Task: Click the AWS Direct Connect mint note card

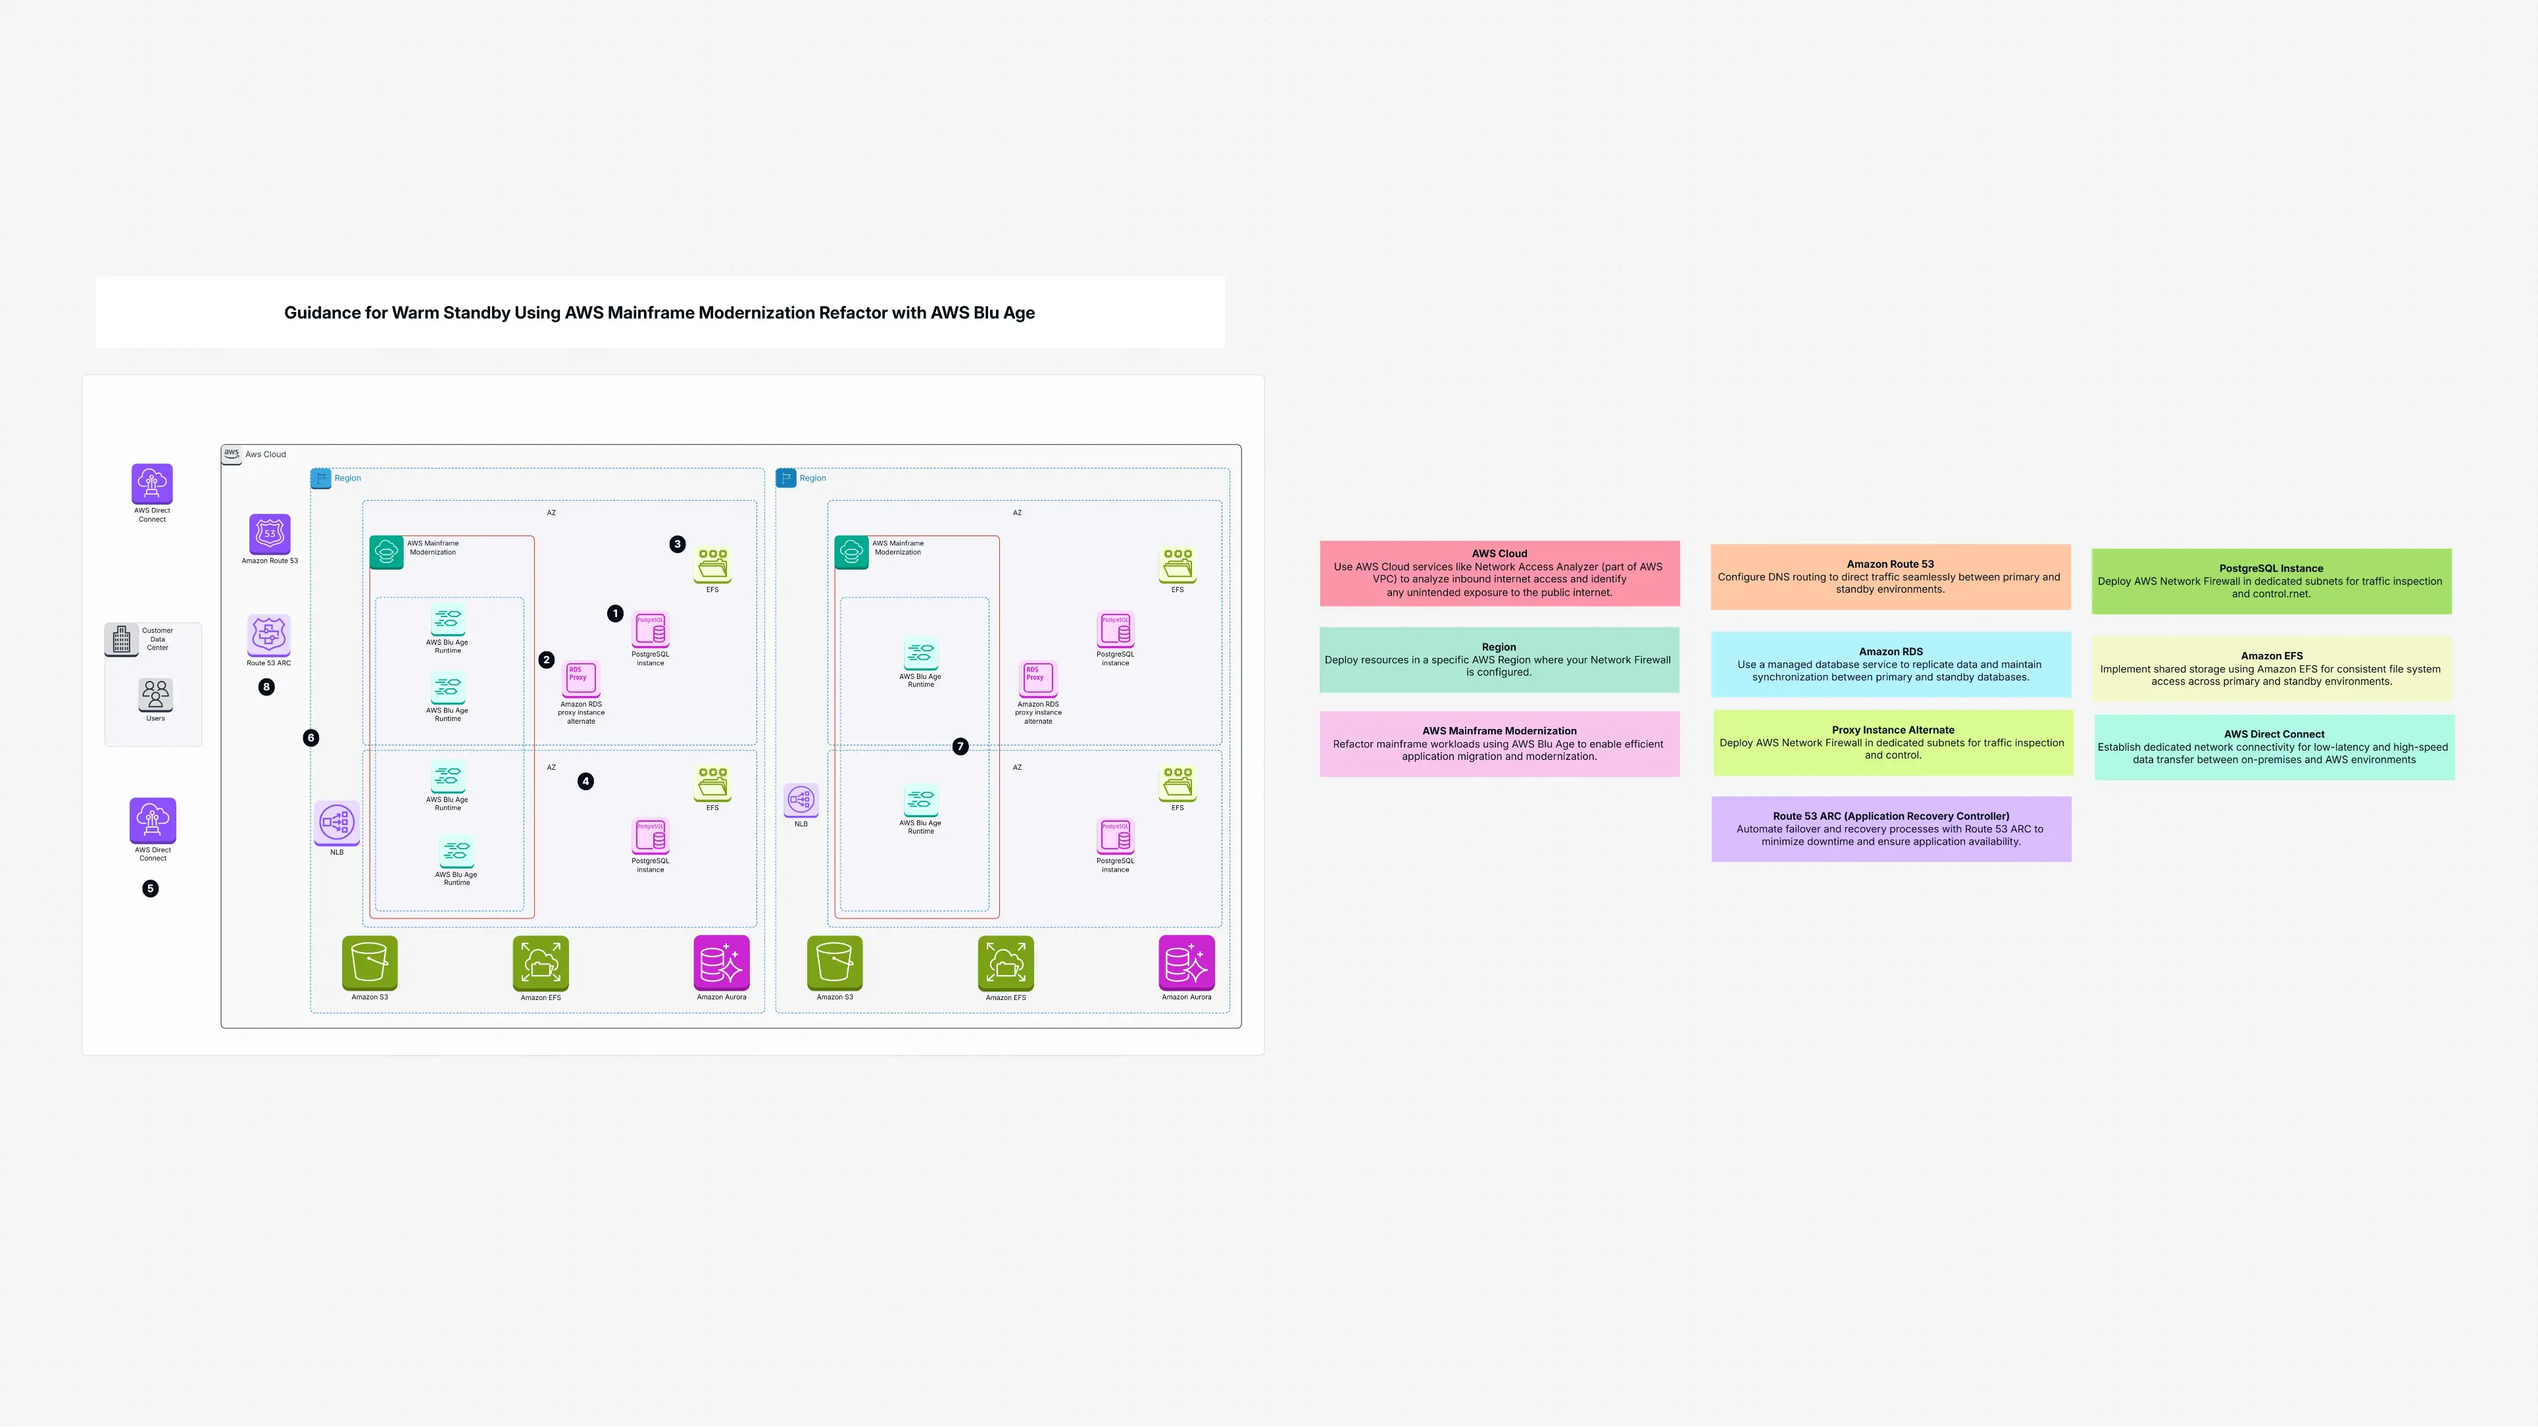Action: coord(2273,747)
